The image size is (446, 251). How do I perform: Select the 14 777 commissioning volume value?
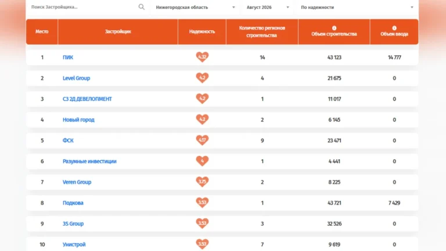394,57
